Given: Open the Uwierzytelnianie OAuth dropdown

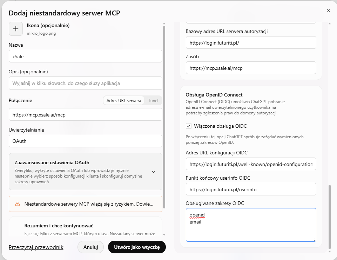Looking at the screenshot, I should 85,141.
